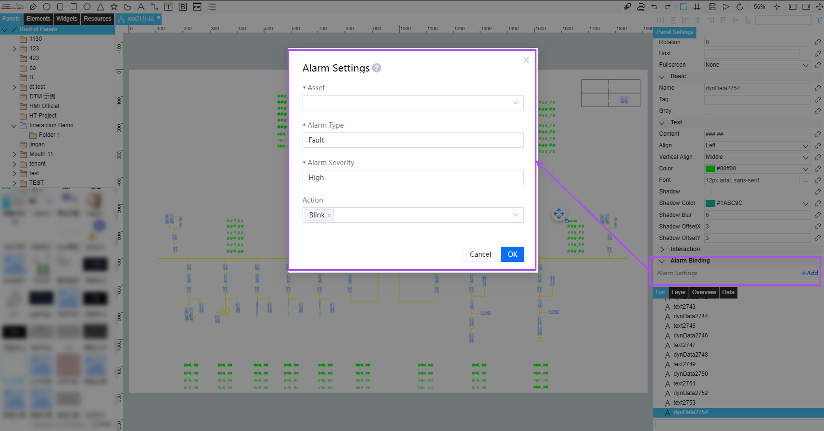
Task: Open the Asset dropdown
Action: tap(413, 103)
